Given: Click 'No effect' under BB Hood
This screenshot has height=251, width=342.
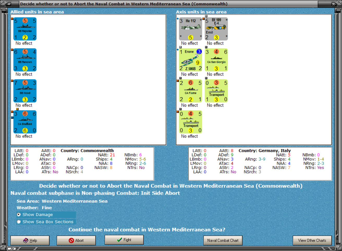Looking at the screenshot, I should pyautogui.click(x=24, y=105).
